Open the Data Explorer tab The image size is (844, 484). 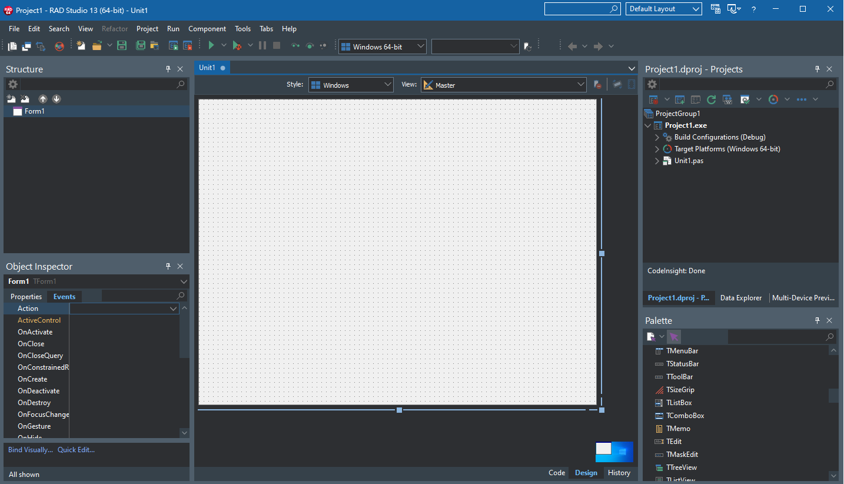pos(741,298)
